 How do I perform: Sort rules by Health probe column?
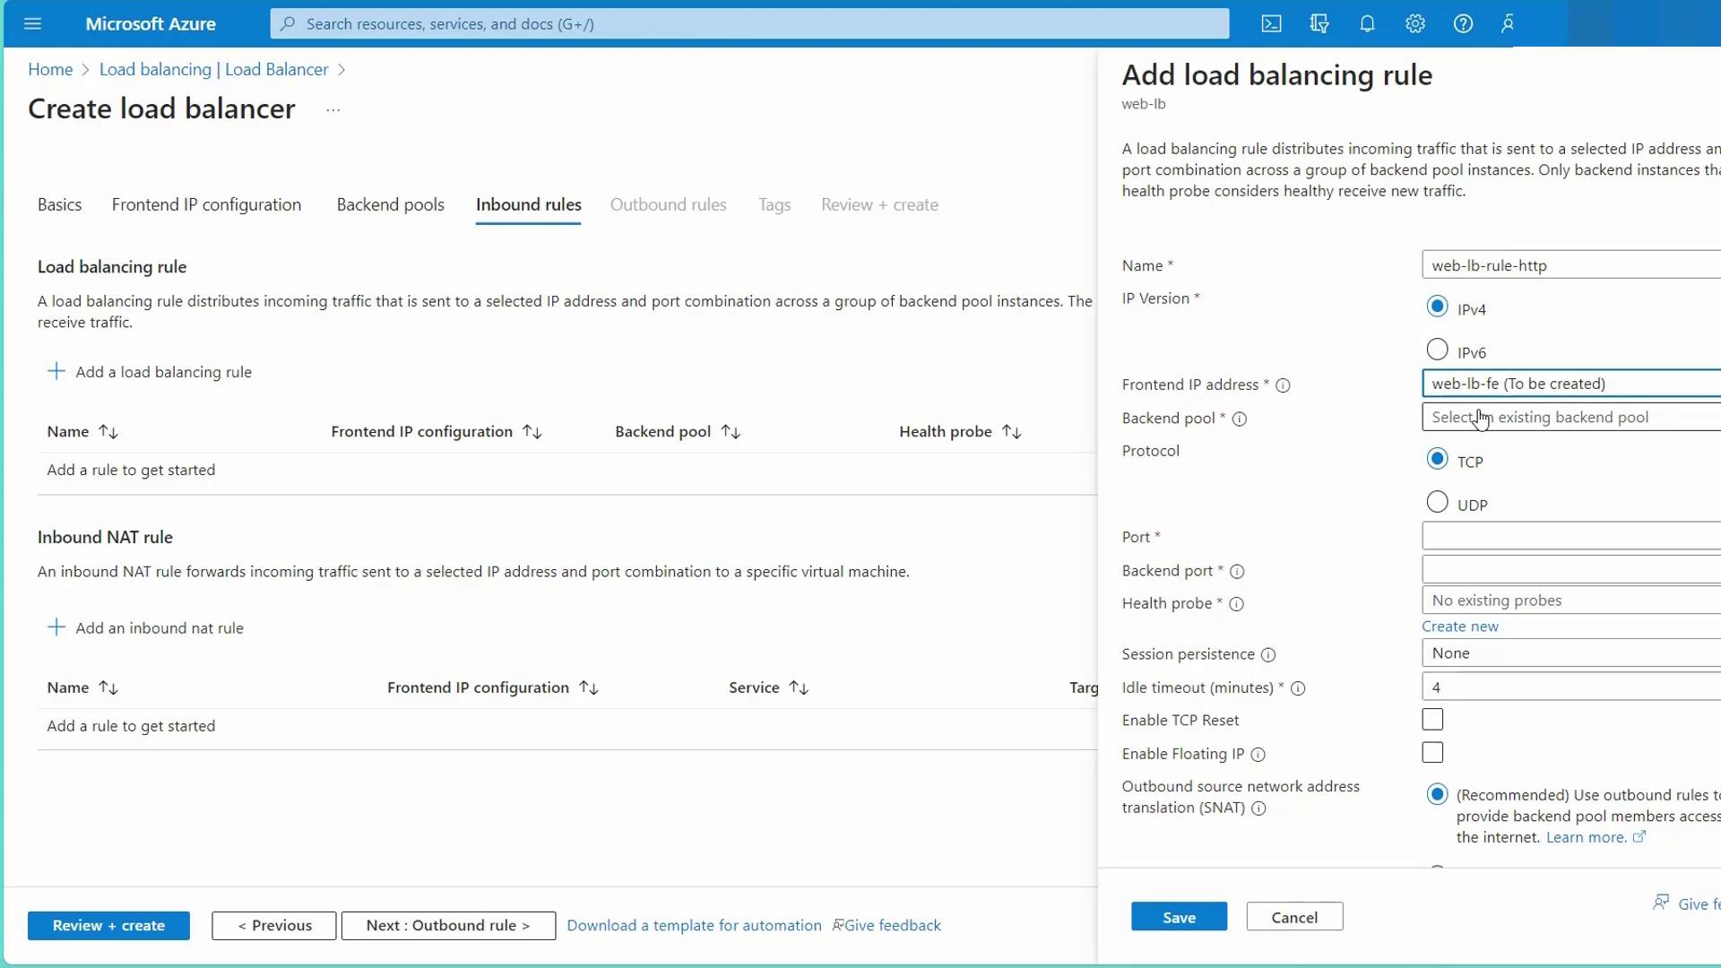click(x=1011, y=432)
